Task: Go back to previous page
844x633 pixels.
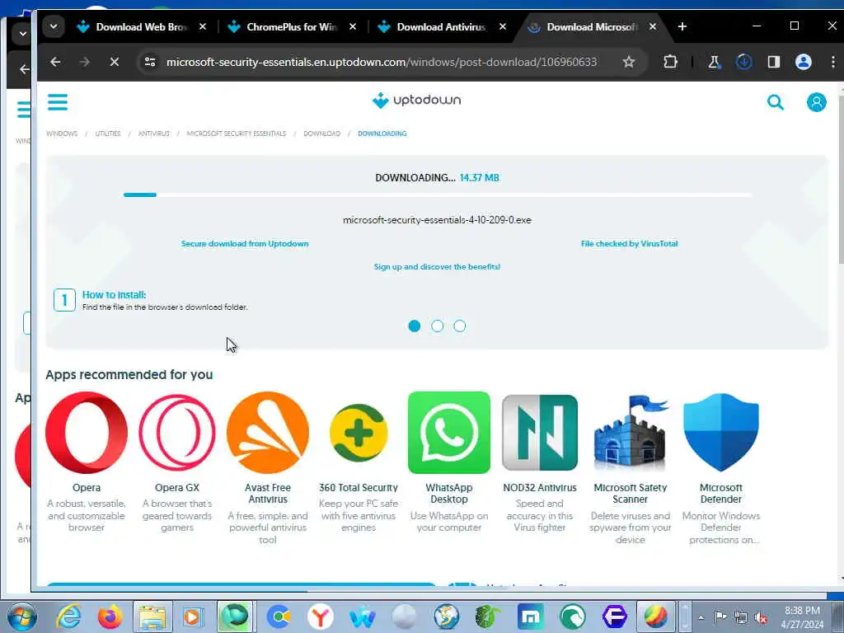Action: [x=55, y=62]
